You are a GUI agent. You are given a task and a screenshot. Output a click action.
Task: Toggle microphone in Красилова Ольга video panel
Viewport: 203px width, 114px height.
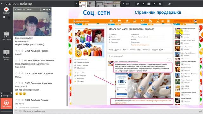tap(47, 9)
